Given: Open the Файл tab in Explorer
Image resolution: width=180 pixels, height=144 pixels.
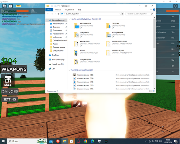Looking at the screenshot, I should click(x=49, y=10).
